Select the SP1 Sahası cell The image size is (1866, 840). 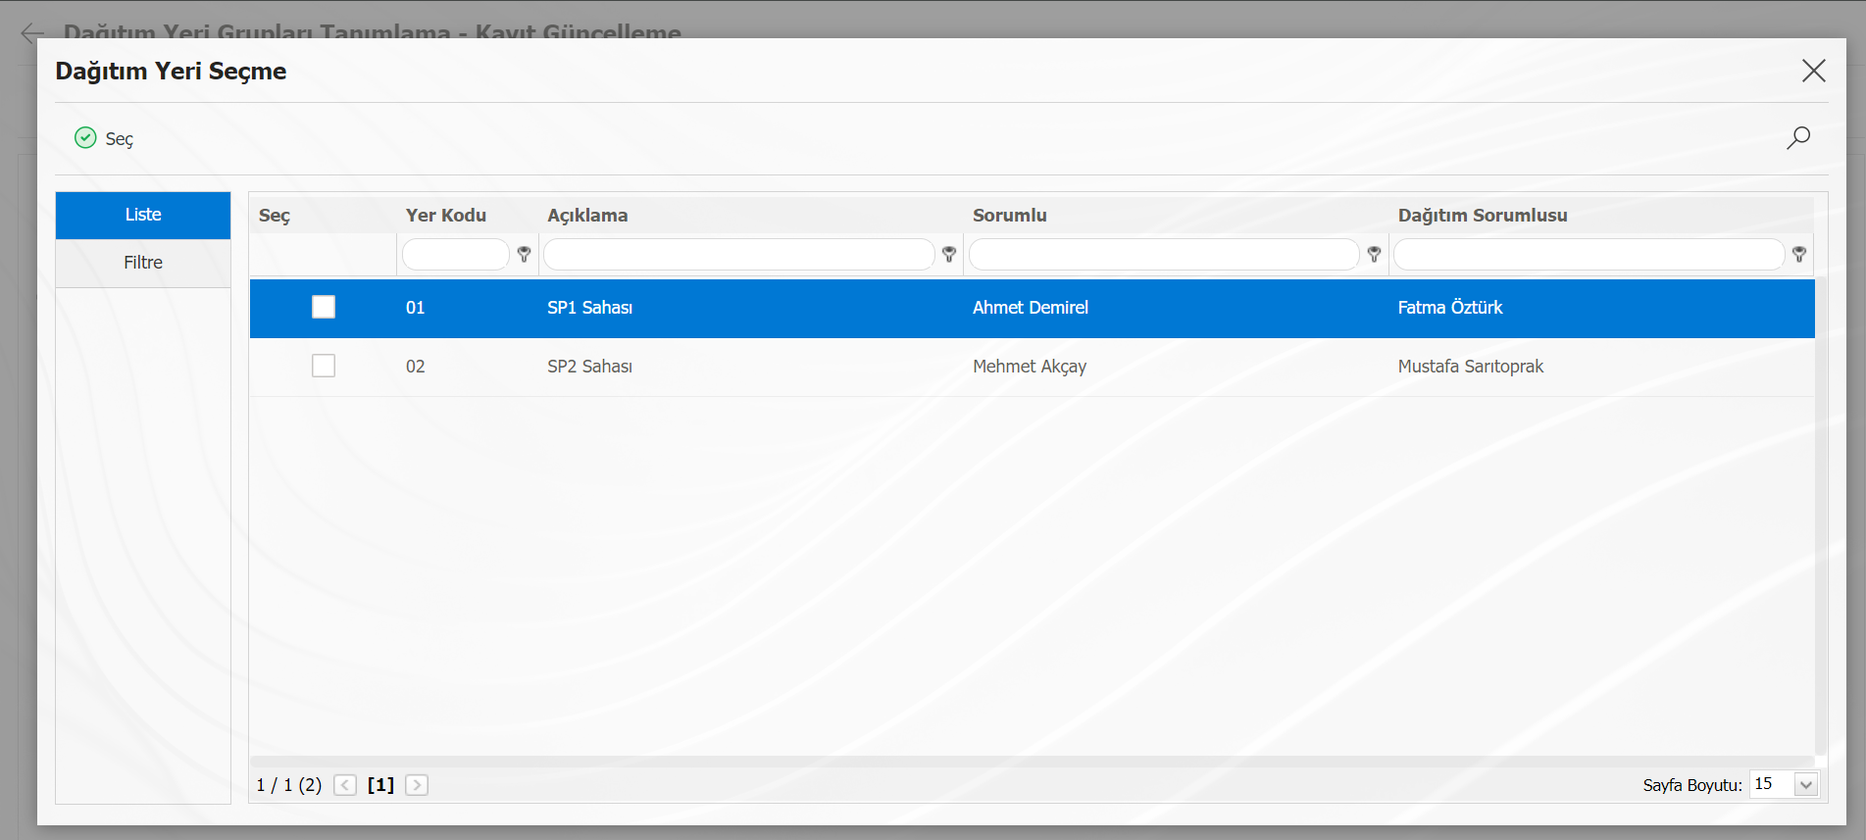point(589,308)
